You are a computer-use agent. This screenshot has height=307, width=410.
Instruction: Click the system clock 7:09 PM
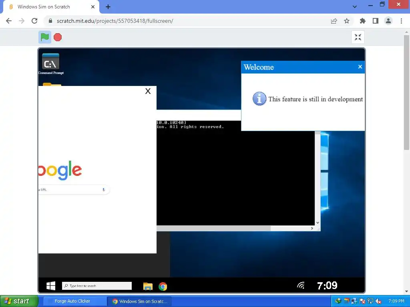pos(396,301)
